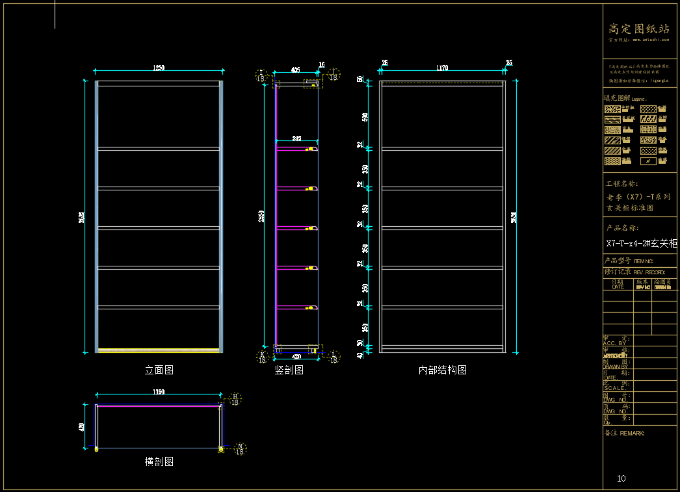Viewport: 680px width, 492px height.
Task: Click the 版本 REV NO column header
Action: pyautogui.click(x=643, y=285)
